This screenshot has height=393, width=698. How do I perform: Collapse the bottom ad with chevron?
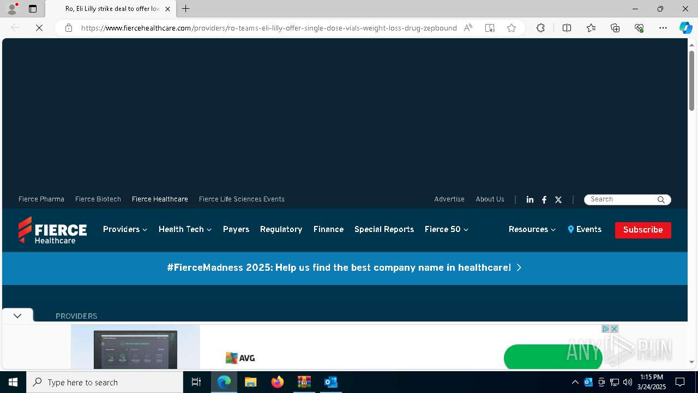pyautogui.click(x=17, y=315)
